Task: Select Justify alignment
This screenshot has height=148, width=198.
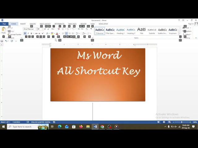Action: point(73,33)
